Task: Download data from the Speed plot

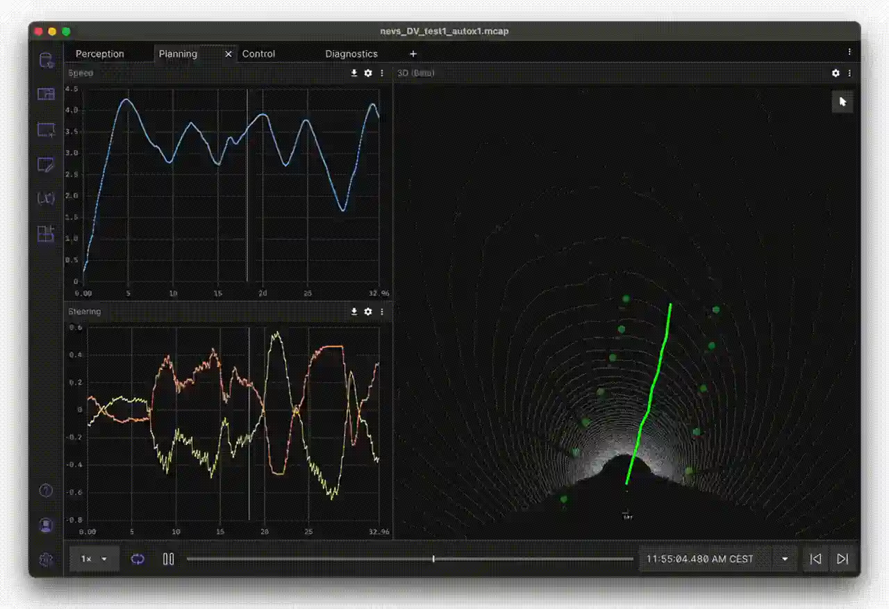Action: click(354, 73)
